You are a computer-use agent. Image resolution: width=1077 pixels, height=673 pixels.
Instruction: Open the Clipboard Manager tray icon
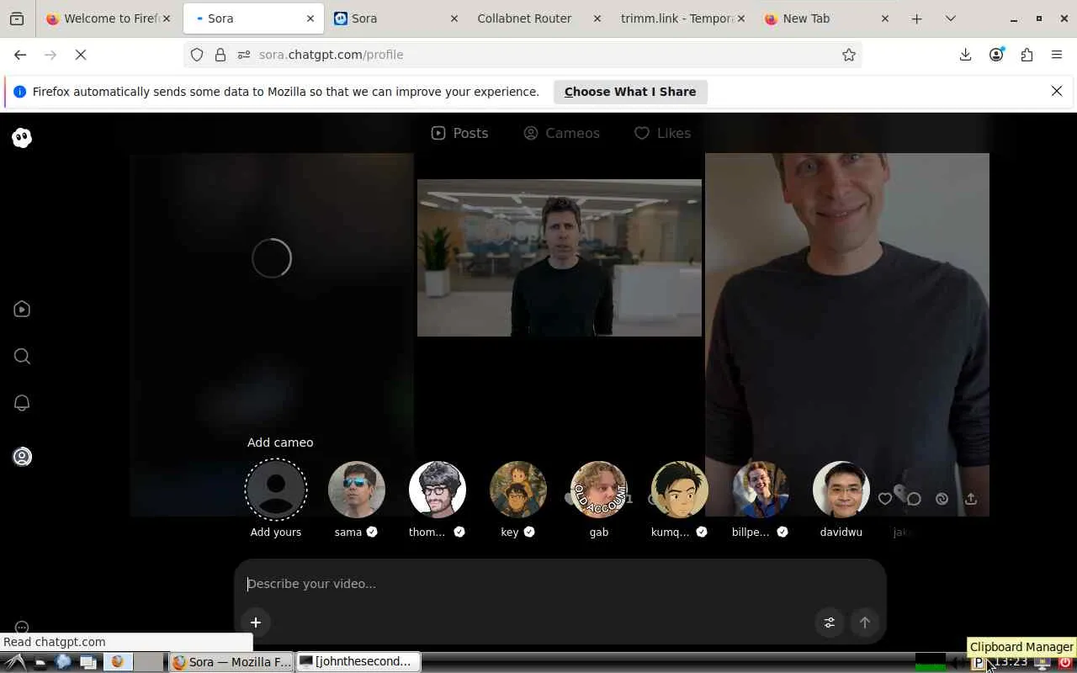click(x=978, y=663)
